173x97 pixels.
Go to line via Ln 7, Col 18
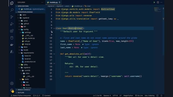pos(97,95)
